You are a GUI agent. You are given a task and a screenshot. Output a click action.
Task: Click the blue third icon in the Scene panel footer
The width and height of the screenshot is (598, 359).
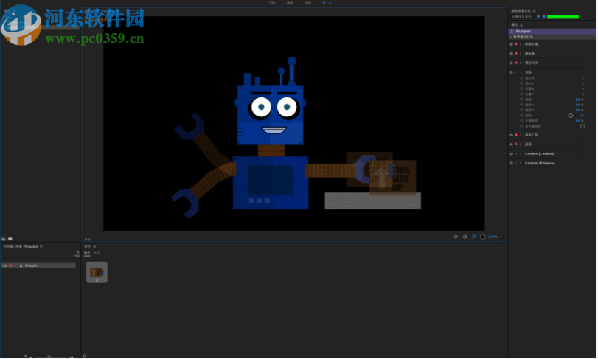click(x=474, y=237)
